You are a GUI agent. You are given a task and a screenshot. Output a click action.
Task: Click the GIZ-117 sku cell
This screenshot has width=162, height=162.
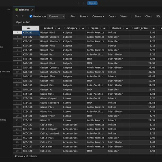[31, 103]
